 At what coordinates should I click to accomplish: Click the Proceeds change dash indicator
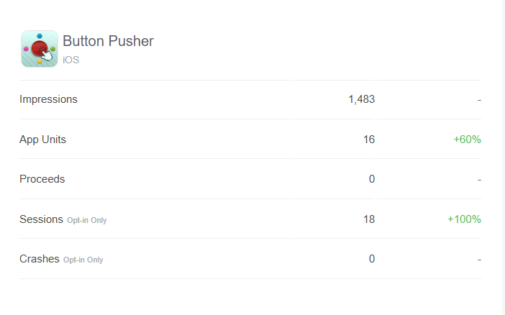(479, 180)
